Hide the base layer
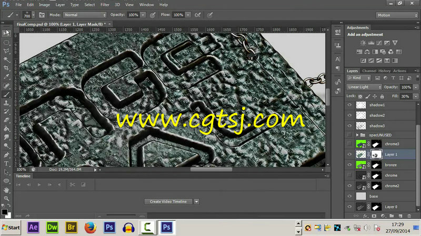 (349, 196)
